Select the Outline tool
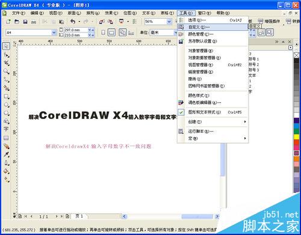The height and width of the screenshot is (235, 301). (7, 163)
